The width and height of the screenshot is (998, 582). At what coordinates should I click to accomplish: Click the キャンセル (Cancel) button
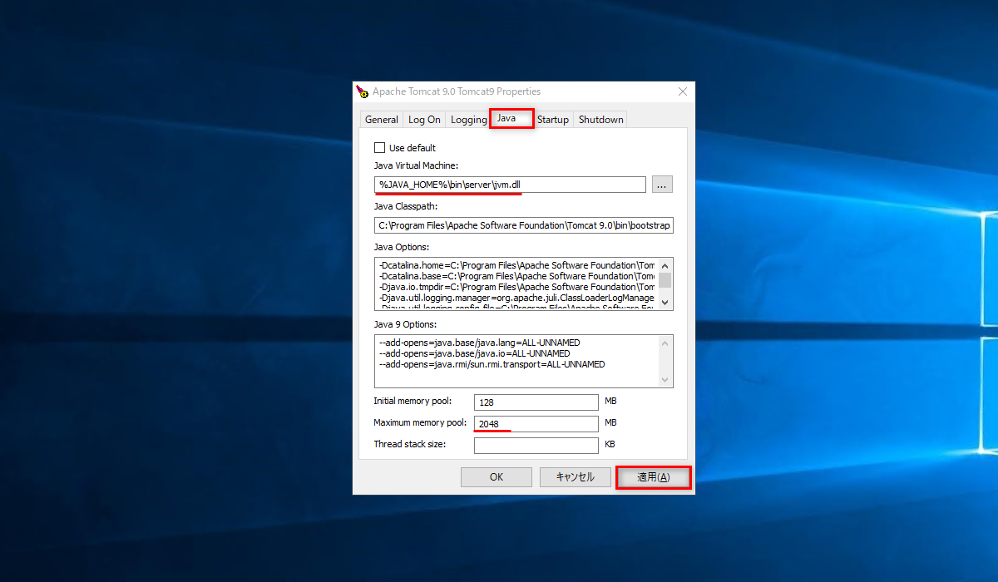pos(575,477)
